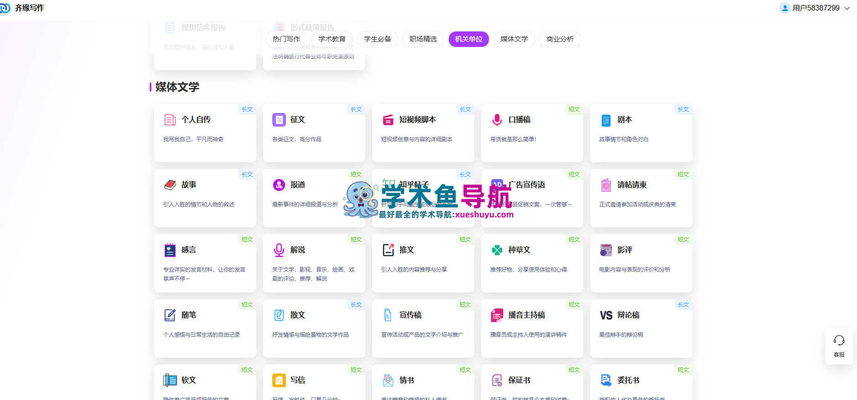Open the 商业分析 tab
Screen dimensions: 857x400
tap(560, 39)
